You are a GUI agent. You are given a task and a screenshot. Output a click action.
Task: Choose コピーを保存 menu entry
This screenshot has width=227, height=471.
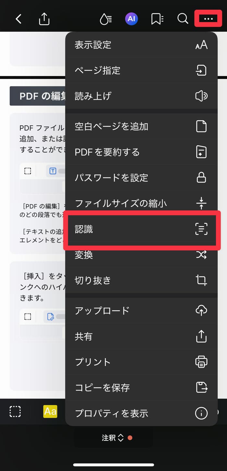click(141, 387)
